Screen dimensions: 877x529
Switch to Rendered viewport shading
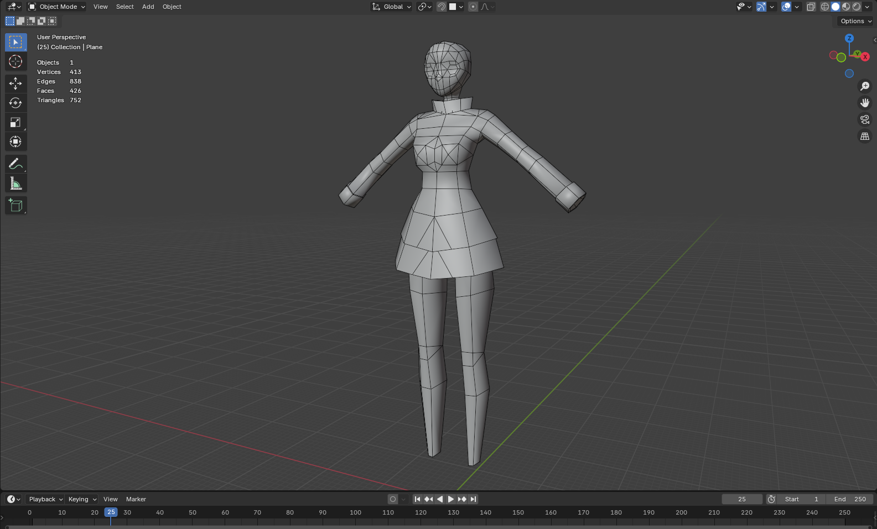pyautogui.click(x=857, y=7)
